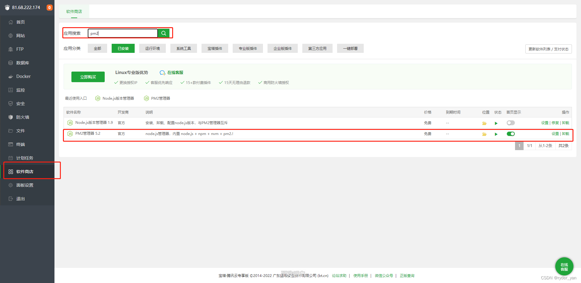Filter by 专业版插件 category
Screen dimensions: 581x283
248,48
